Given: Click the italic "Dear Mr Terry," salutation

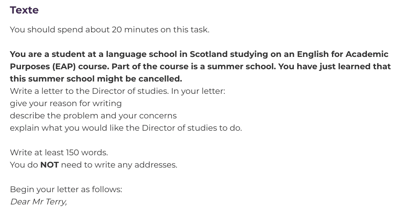Looking at the screenshot, I should [38, 202].
